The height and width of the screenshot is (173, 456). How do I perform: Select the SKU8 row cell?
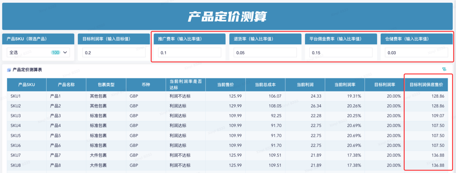coord(27,165)
